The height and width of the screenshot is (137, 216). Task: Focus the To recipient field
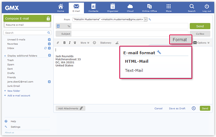[130, 26]
